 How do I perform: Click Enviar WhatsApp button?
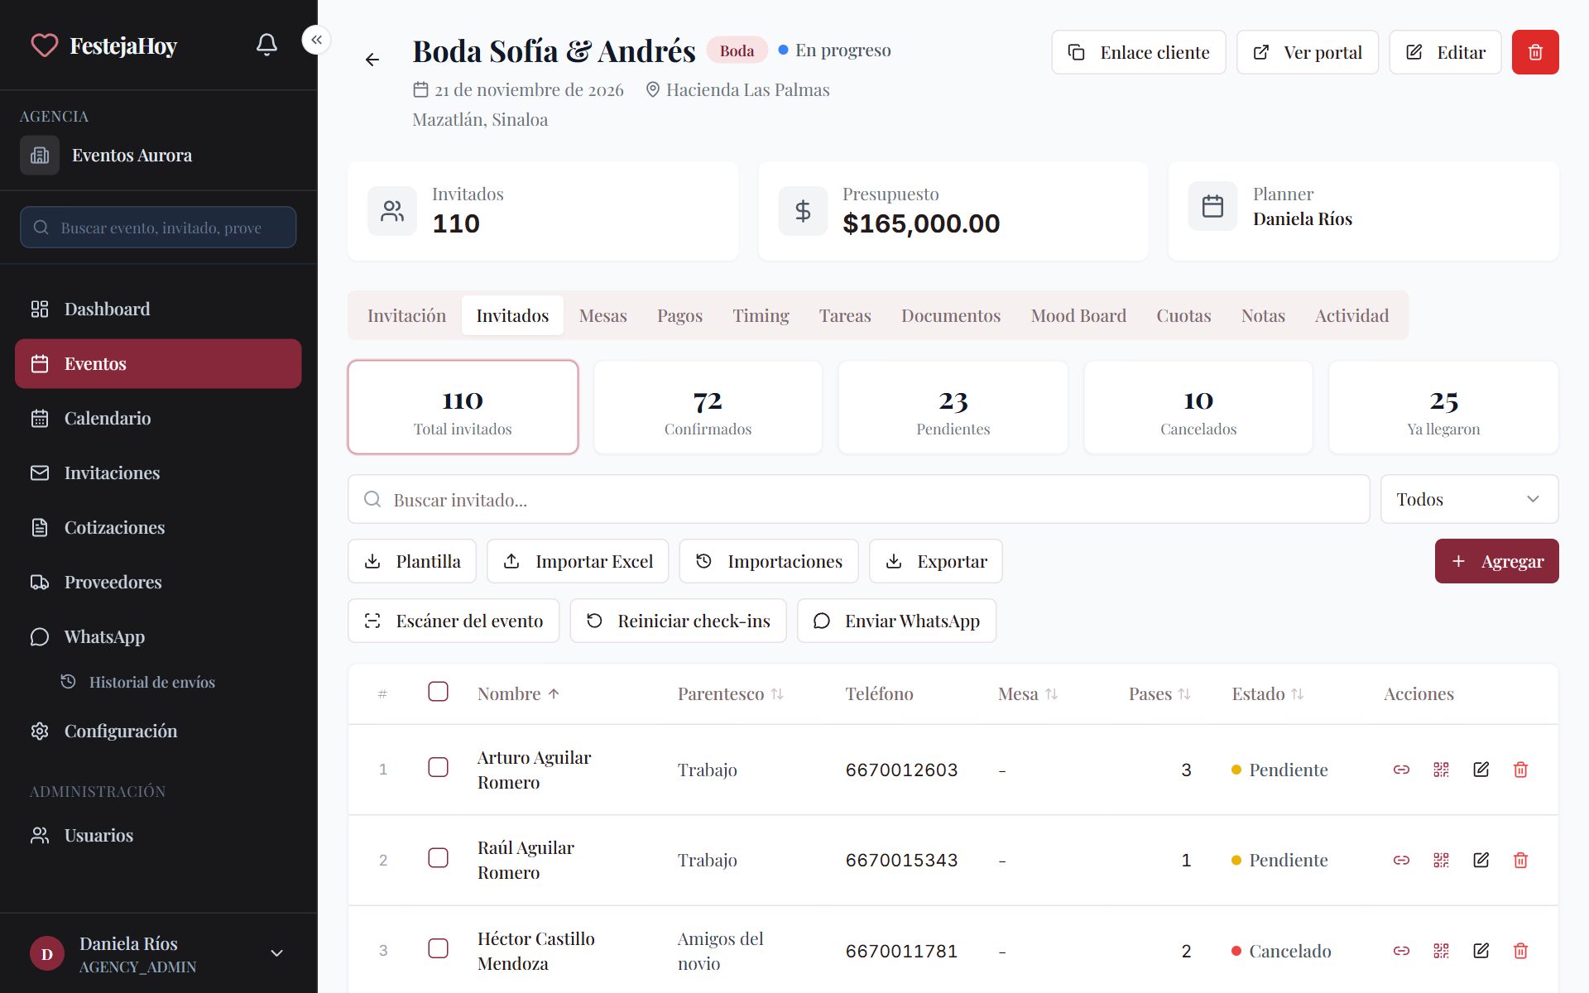point(896,621)
